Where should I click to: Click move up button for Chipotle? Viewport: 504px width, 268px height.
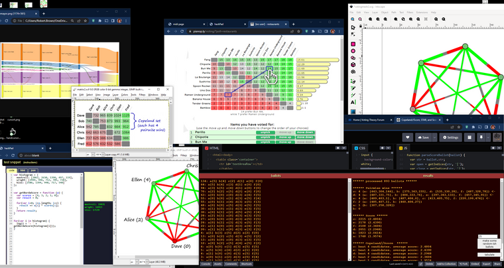pos(285,137)
